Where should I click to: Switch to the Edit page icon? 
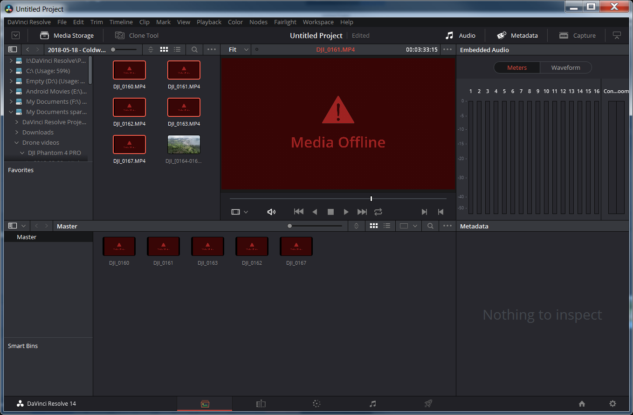click(x=261, y=404)
